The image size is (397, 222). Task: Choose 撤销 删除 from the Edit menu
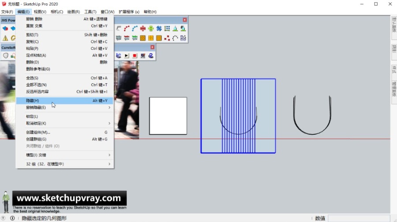(64, 19)
